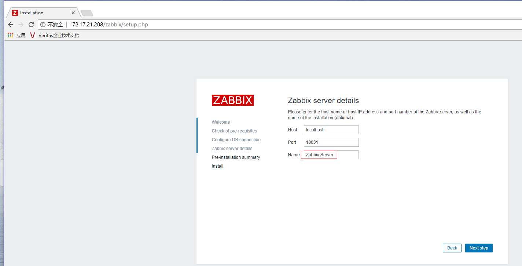Open a new tab button
This screenshot has width=522, height=266.
pyautogui.click(x=87, y=13)
